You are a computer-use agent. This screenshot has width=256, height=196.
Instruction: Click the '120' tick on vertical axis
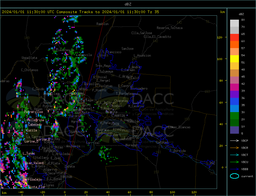220,37
